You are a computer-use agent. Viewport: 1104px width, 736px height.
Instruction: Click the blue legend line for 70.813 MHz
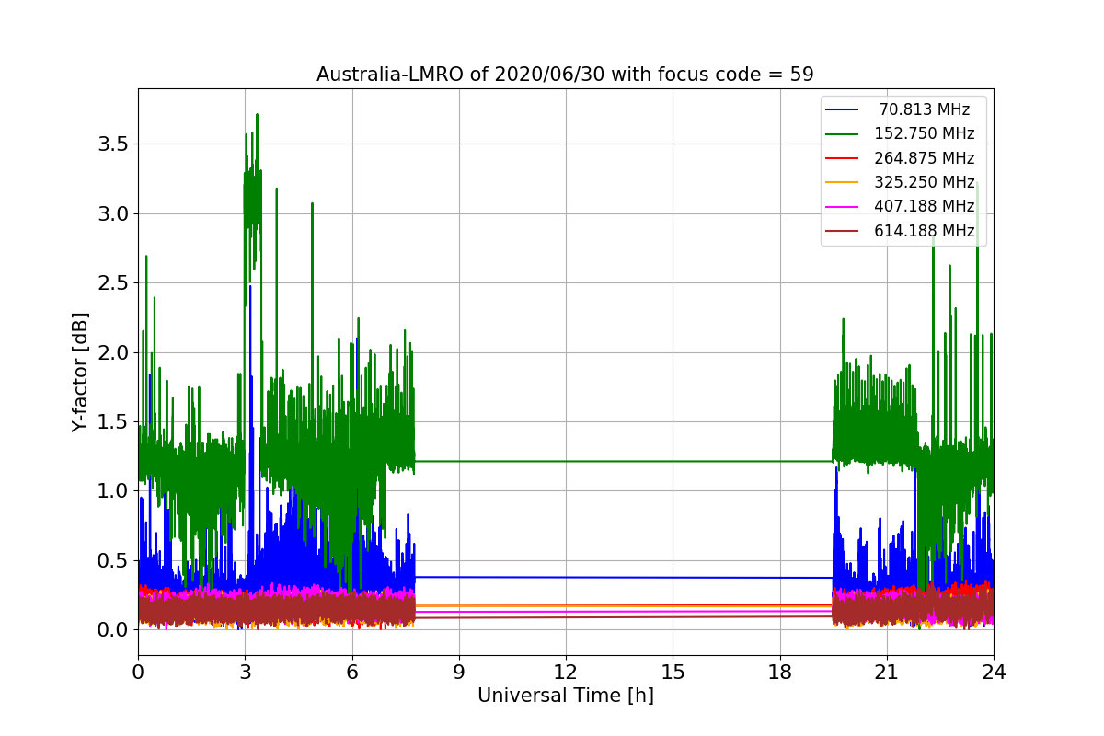(x=843, y=110)
